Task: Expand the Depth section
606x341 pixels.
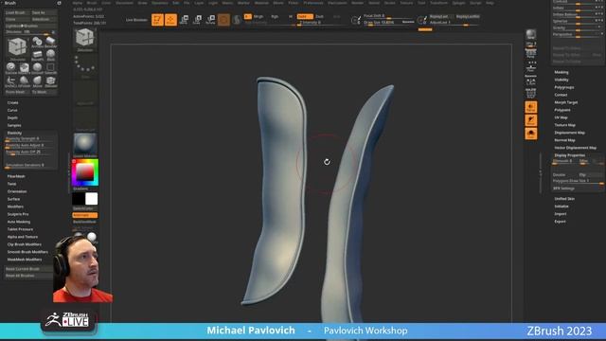Action: tap(12, 117)
